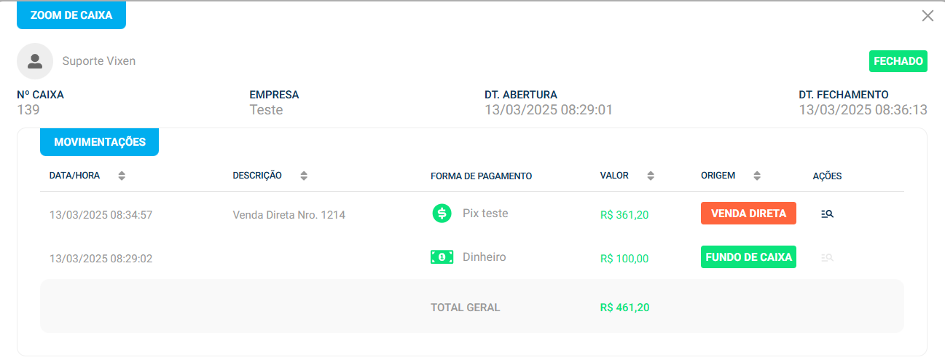The image size is (945, 360).
Task: Click the Zoom de Caixa header tab
Action: pyautogui.click(x=71, y=15)
